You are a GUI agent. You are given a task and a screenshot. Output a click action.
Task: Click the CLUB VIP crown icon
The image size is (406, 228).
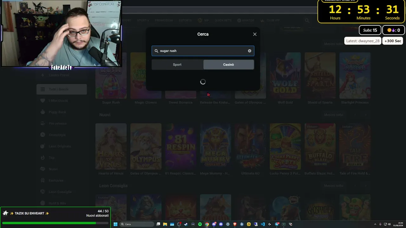point(262,21)
